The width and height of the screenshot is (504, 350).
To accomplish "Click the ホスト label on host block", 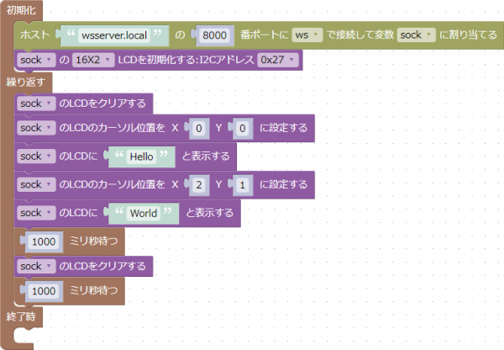I will coord(34,34).
